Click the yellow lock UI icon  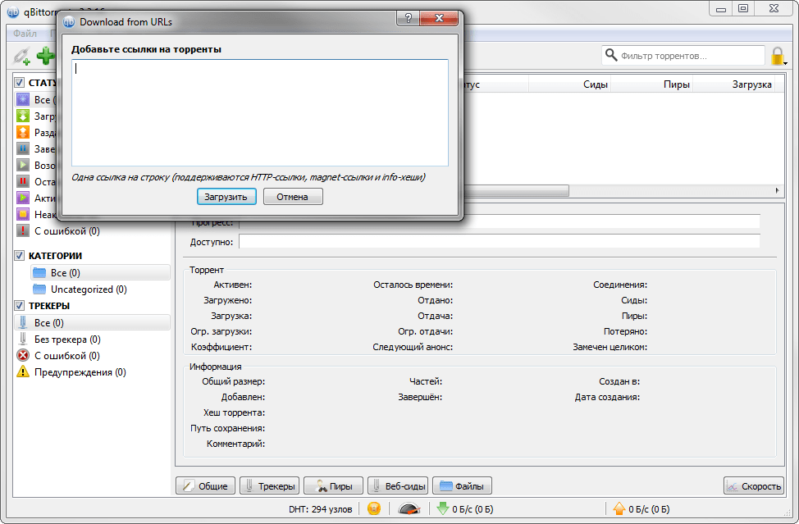pos(777,56)
